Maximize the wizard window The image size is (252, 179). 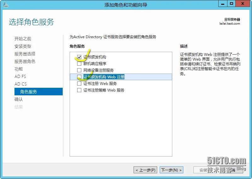coord(232,3)
